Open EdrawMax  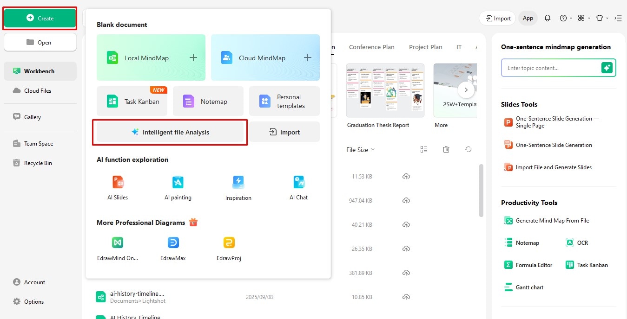coord(172,248)
